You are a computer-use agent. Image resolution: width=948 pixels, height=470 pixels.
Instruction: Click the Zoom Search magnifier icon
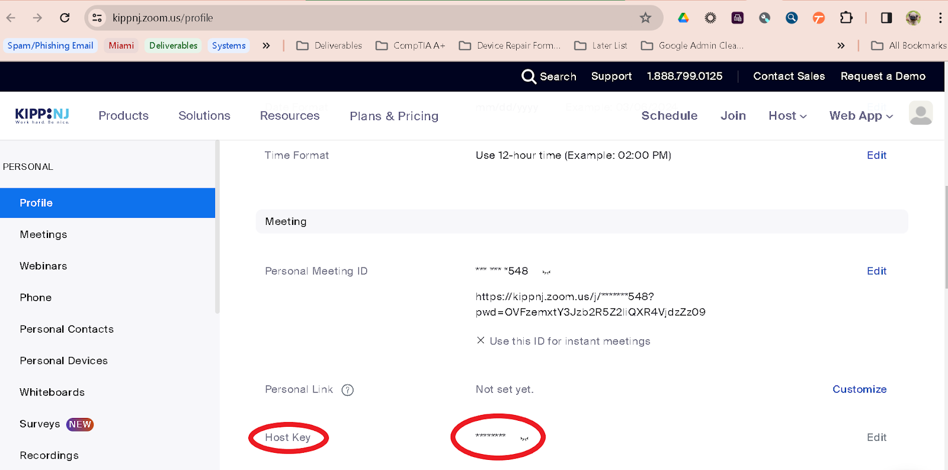coord(528,76)
